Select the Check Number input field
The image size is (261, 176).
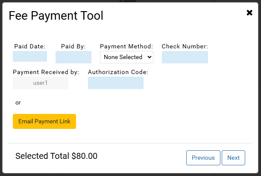[x=185, y=57]
